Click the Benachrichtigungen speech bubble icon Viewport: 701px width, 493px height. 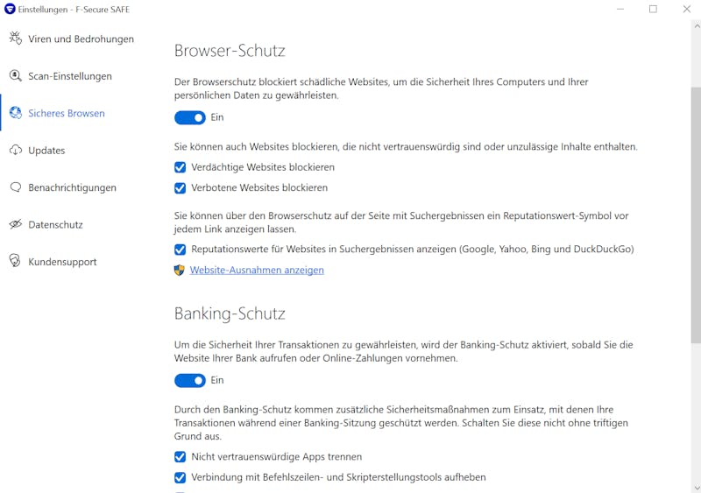pyautogui.click(x=15, y=187)
